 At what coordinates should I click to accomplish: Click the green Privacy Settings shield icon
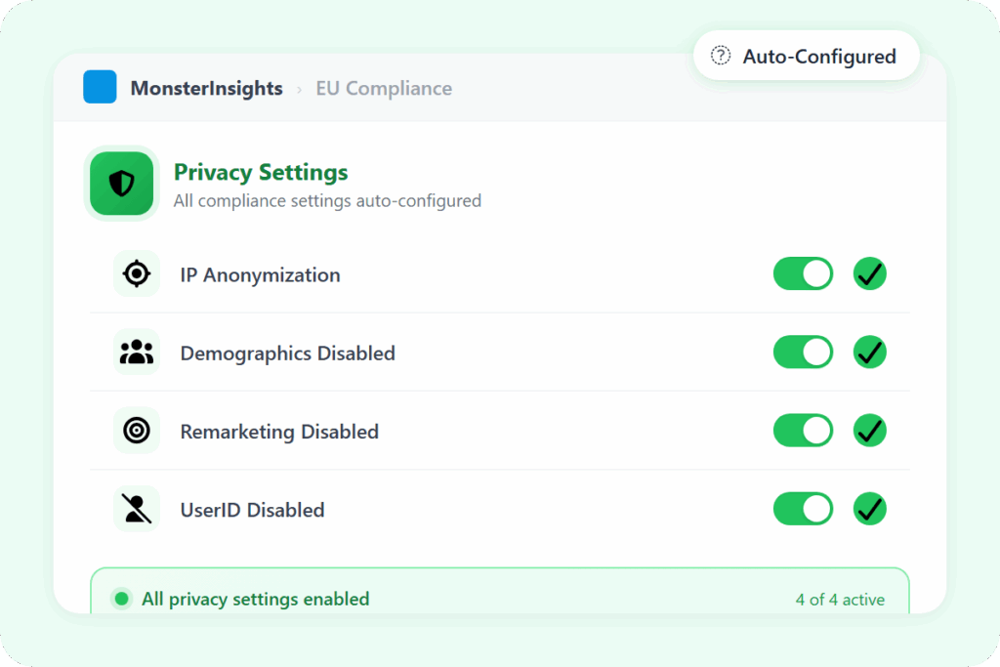(x=122, y=183)
